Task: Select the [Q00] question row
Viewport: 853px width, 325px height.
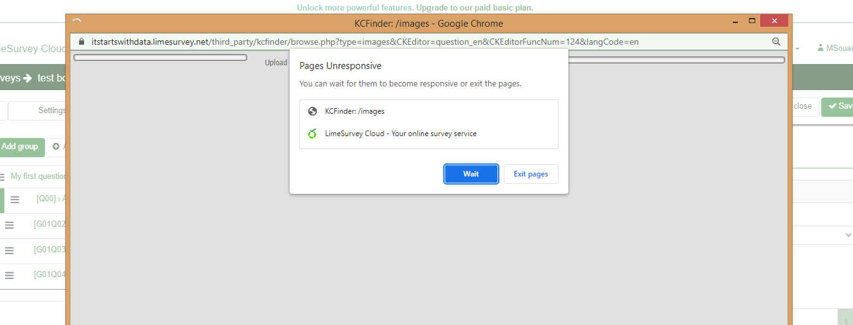Action: click(34, 199)
